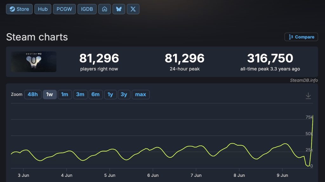Open the Bluesky butterfly icon link

119,9
